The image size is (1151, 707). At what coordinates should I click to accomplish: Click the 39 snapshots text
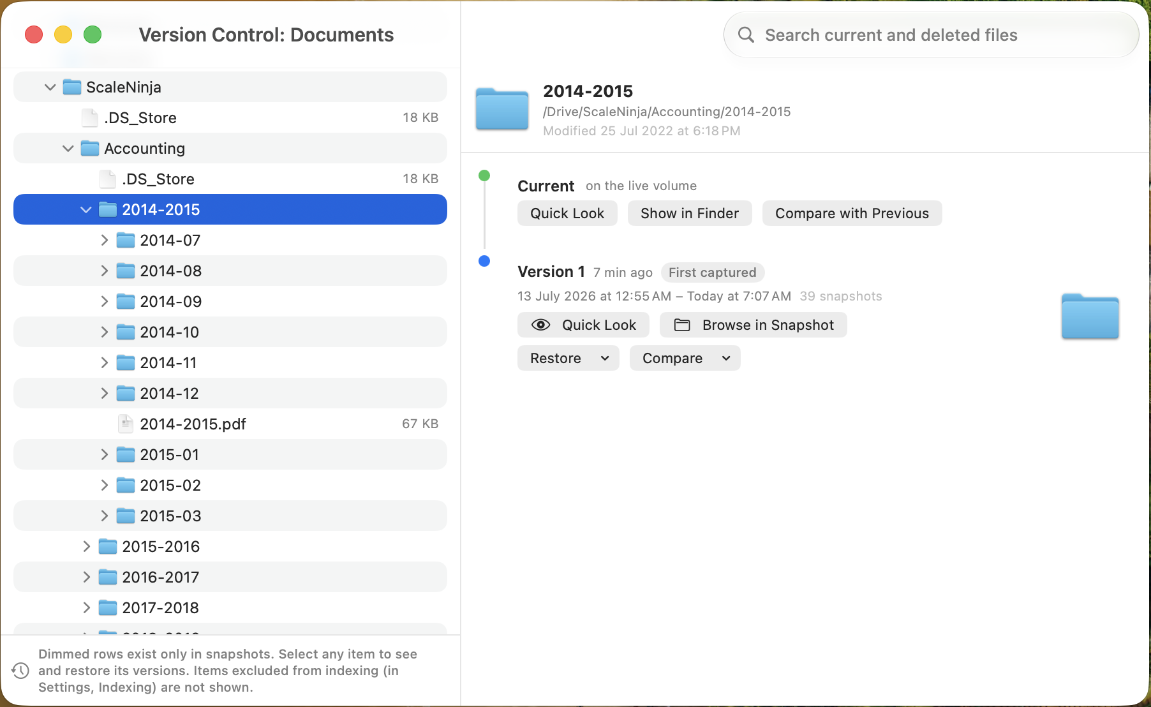click(841, 296)
